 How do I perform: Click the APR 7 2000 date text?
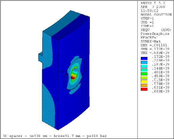tap(153, 7)
